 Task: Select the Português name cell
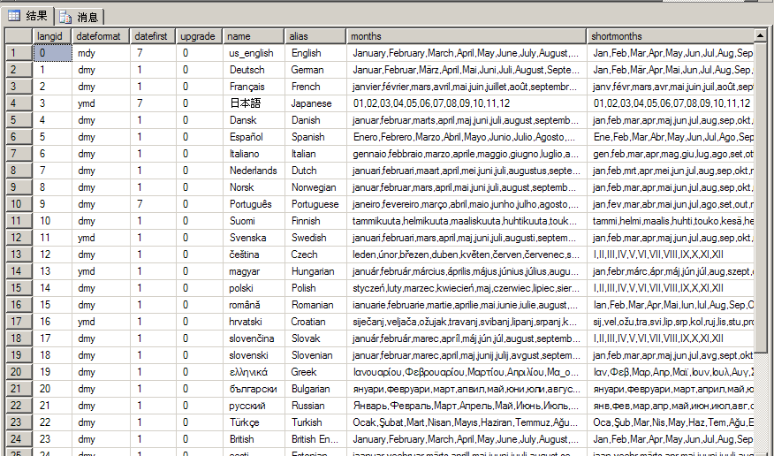[x=254, y=204]
